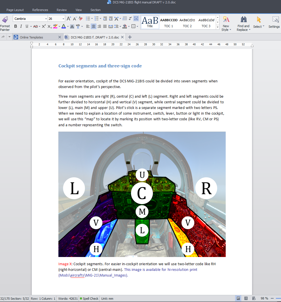Clear formatting with the eraser icon
281x302 pixels.
[81, 19]
